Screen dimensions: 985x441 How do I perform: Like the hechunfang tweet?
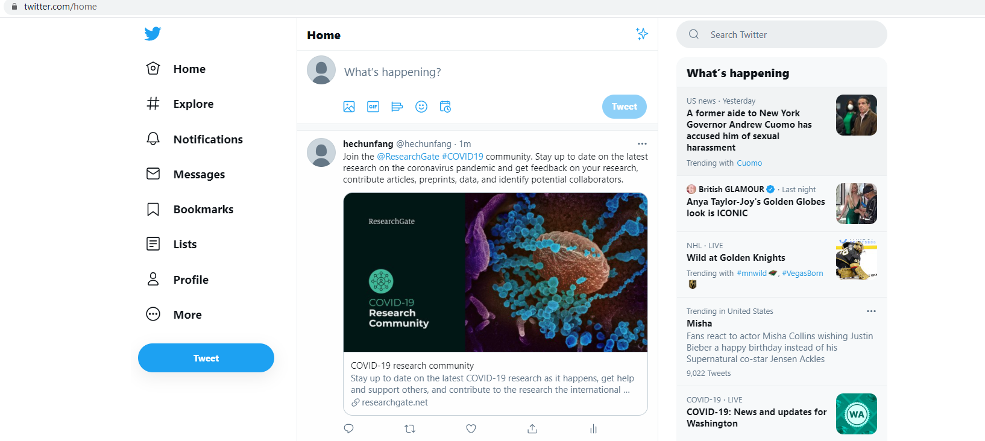(x=471, y=429)
